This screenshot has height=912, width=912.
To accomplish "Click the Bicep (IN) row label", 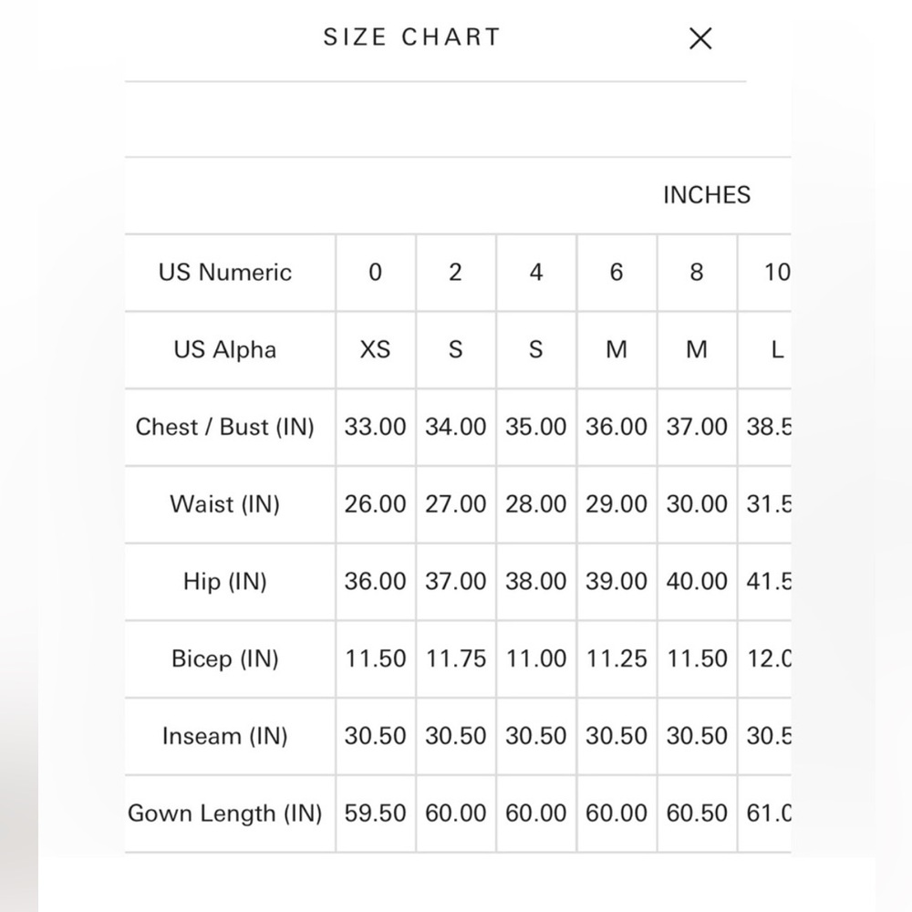I will [225, 659].
